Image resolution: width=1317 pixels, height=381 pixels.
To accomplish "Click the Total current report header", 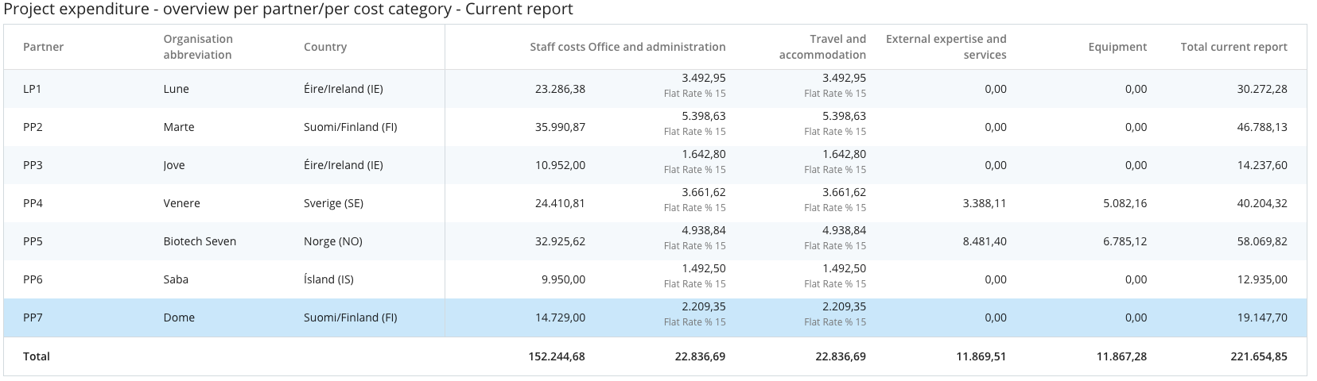I will tap(1233, 47).
